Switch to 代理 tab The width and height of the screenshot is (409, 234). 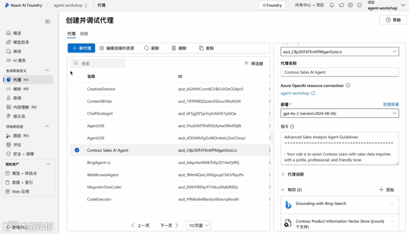(72, 34)
